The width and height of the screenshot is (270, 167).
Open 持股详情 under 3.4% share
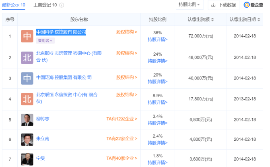point(158,123)
